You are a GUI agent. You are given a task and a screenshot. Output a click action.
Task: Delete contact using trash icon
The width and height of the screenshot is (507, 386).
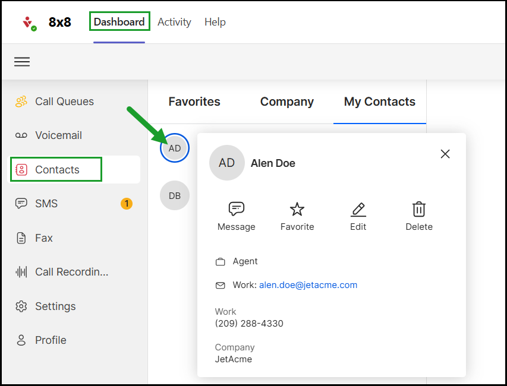(419, 209)
